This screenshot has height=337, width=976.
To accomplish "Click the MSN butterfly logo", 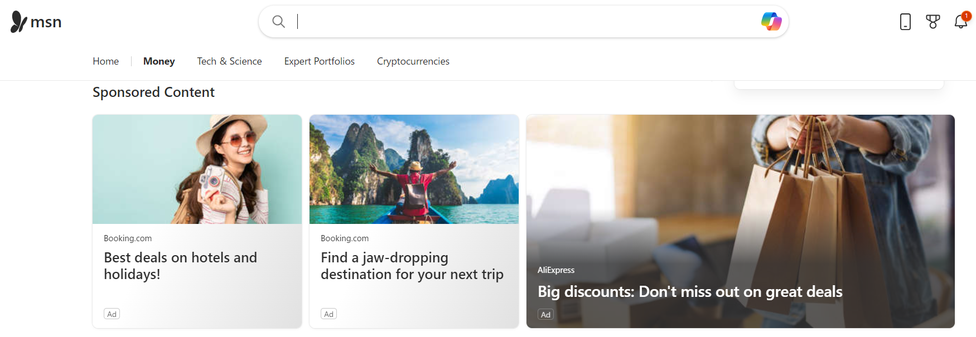I will pos(19,22).
